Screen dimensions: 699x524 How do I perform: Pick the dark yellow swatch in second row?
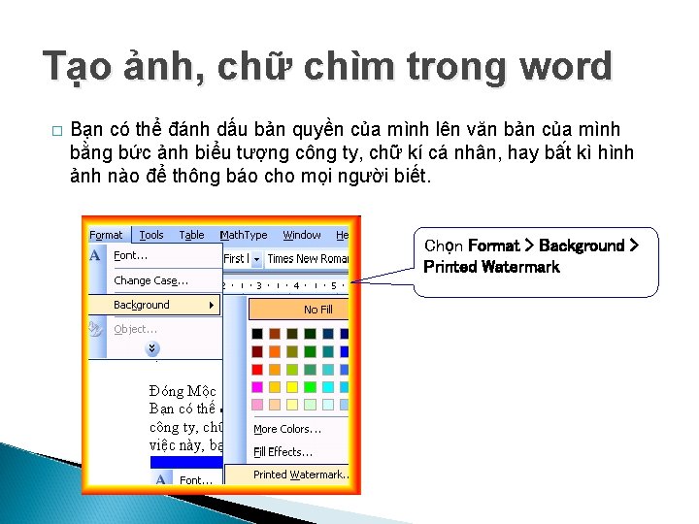click(292, 351)
